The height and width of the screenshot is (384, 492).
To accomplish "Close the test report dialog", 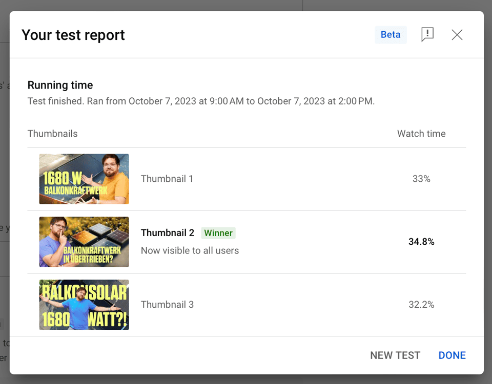I will click(457, 35).
